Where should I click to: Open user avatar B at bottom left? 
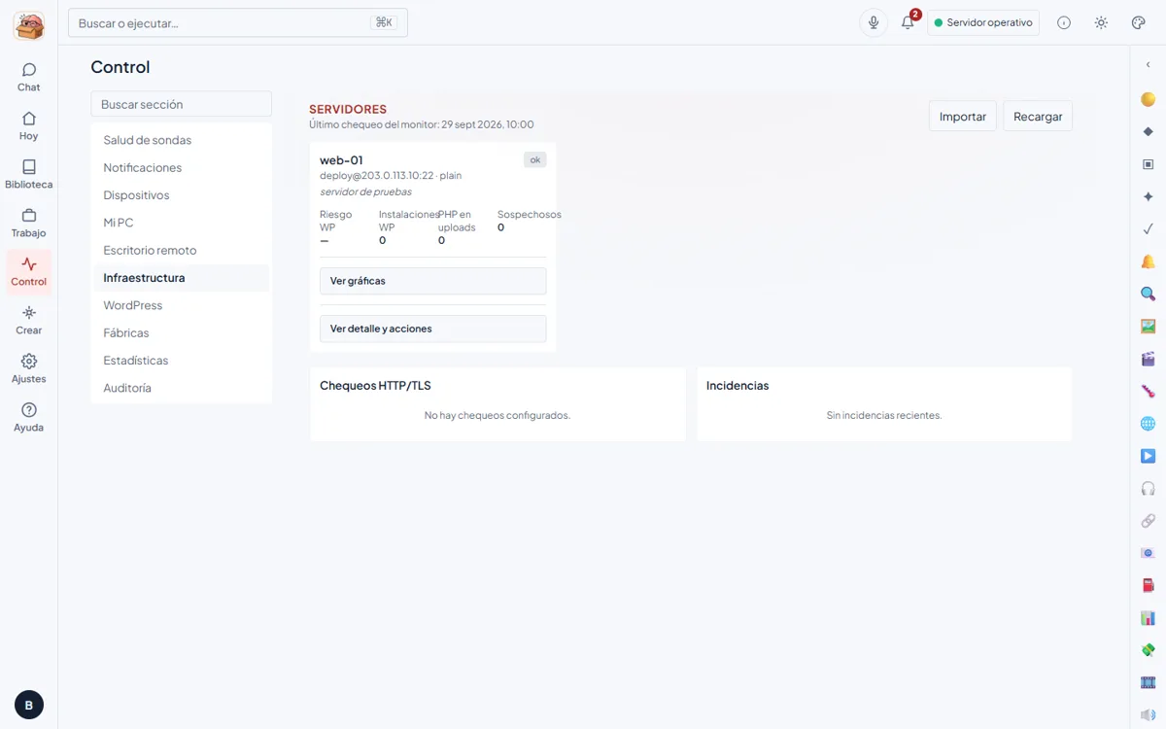(x=29, y=705)
